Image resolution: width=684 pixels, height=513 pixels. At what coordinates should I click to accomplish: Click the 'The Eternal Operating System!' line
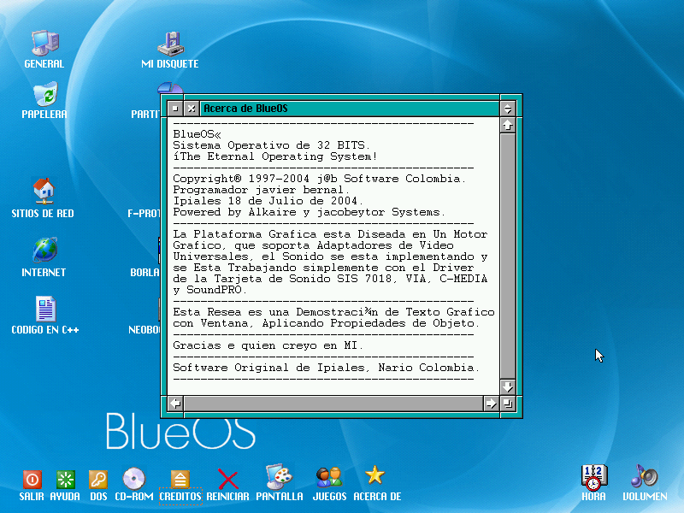(274, 156)
